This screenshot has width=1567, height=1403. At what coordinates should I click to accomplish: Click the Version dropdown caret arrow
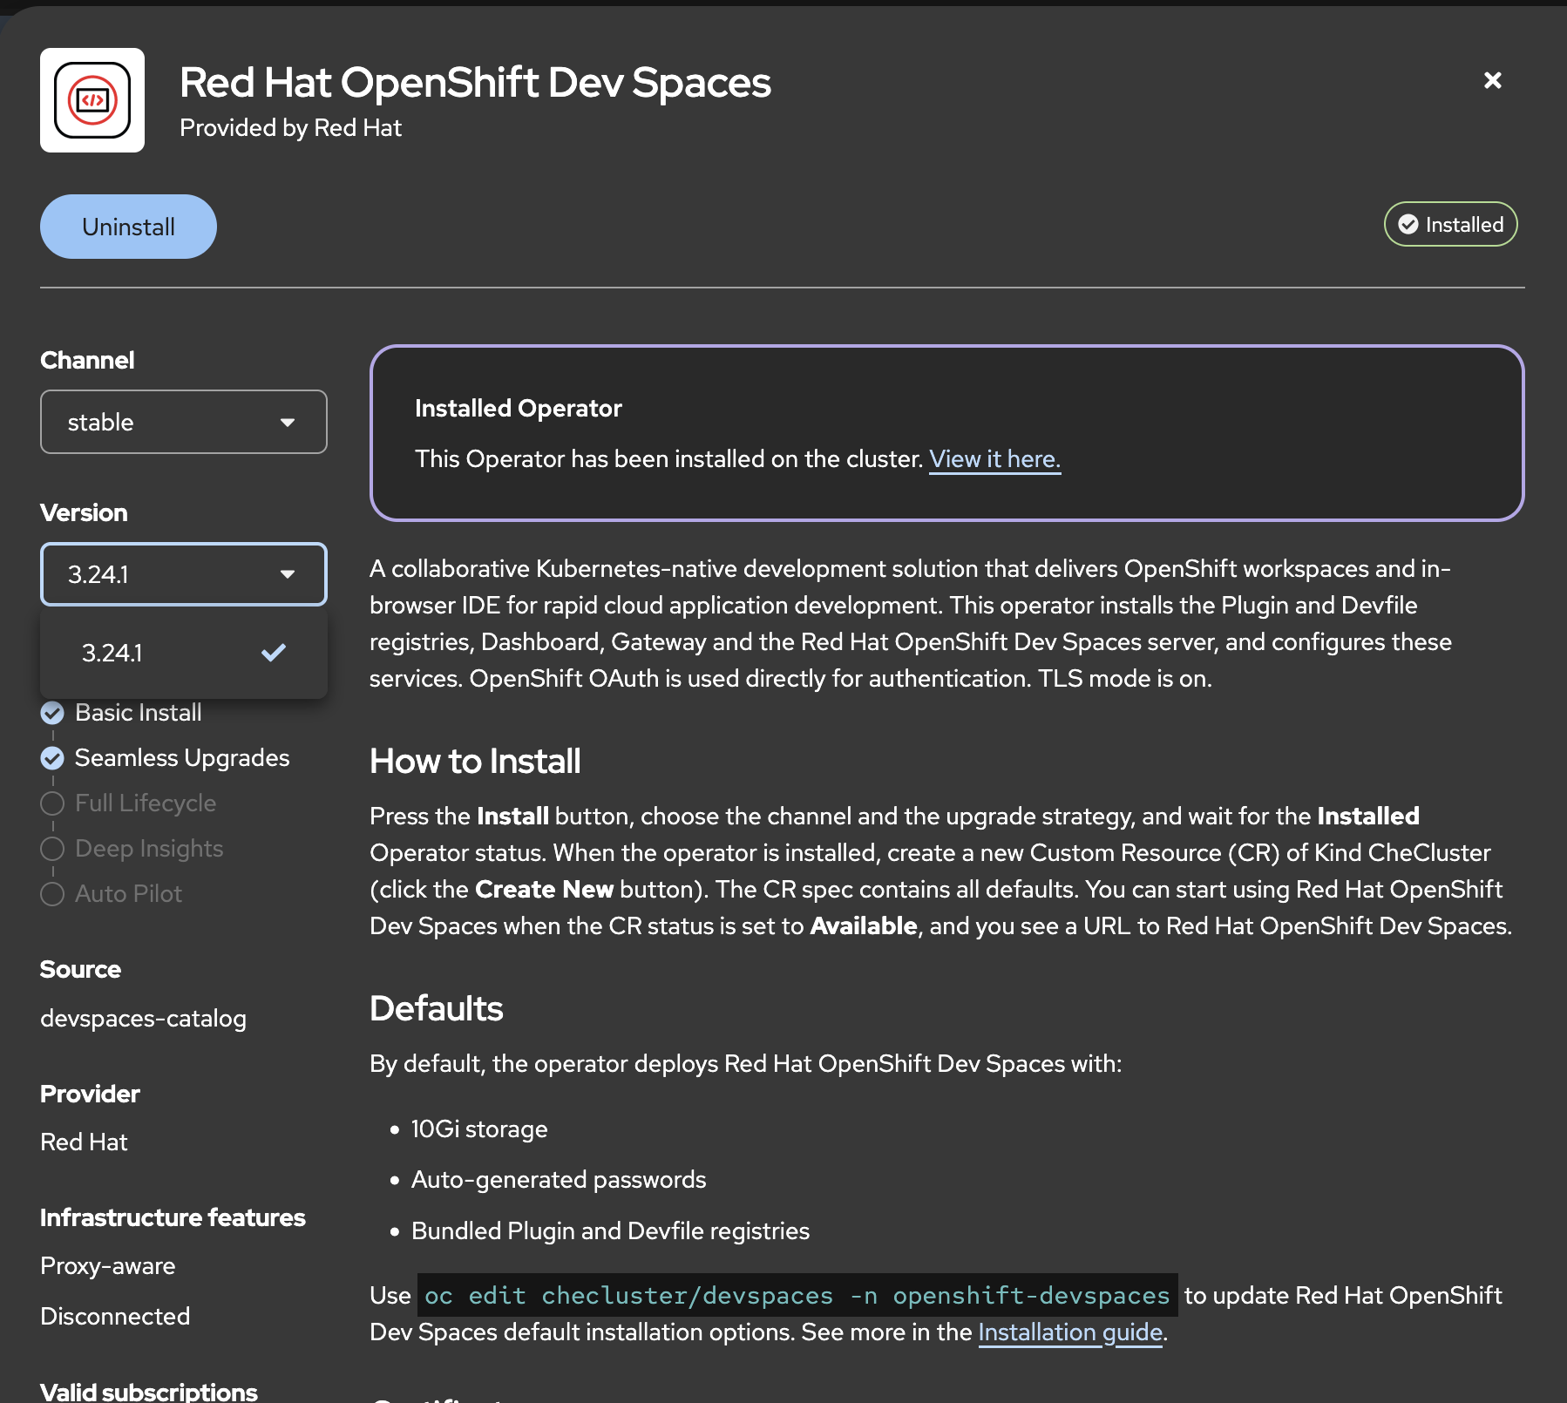coord(288,574)
